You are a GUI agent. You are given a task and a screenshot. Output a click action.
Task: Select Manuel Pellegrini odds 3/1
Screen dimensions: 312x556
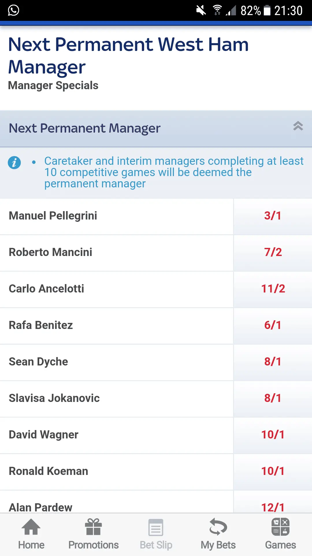coord(273,216)
